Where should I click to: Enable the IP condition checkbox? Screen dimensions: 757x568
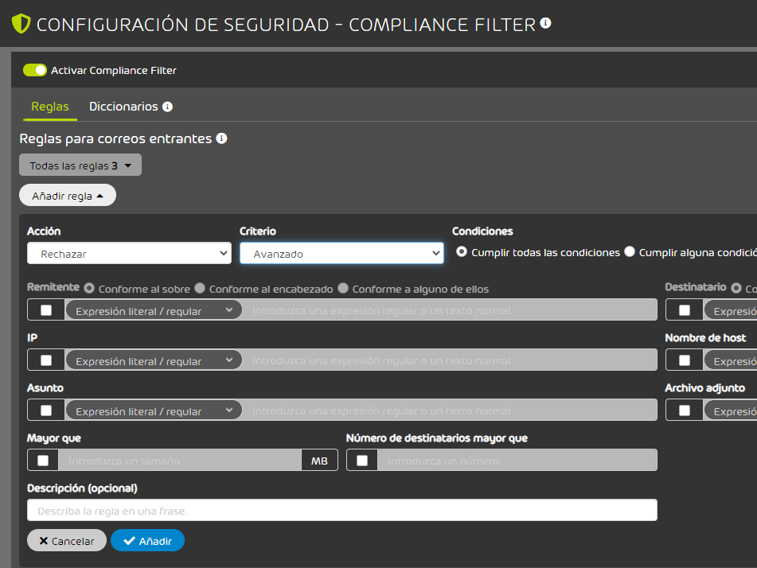46,360
